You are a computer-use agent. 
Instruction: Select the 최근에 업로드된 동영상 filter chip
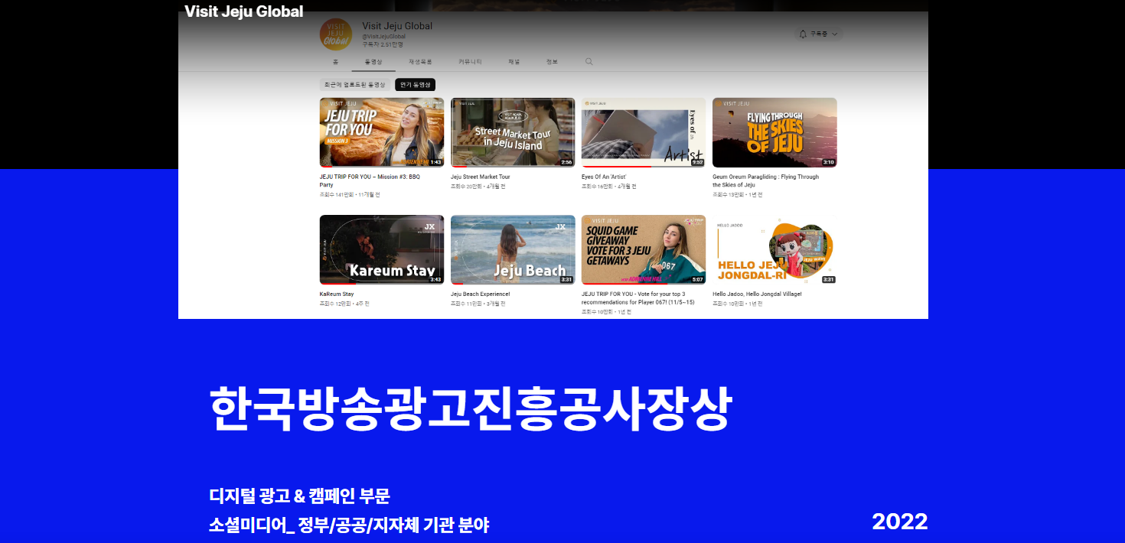354,85
